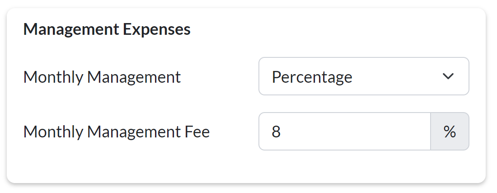497x193 pixels.
Task: Click the Monthly Management label
Action: [x=102, y=77]
